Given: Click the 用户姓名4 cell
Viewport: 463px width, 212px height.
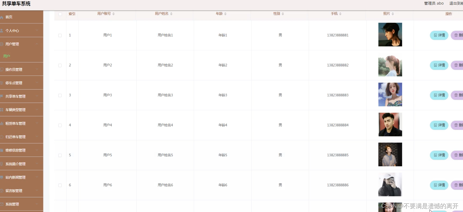Looking at the screenshot, I should [x=165, y=125].
